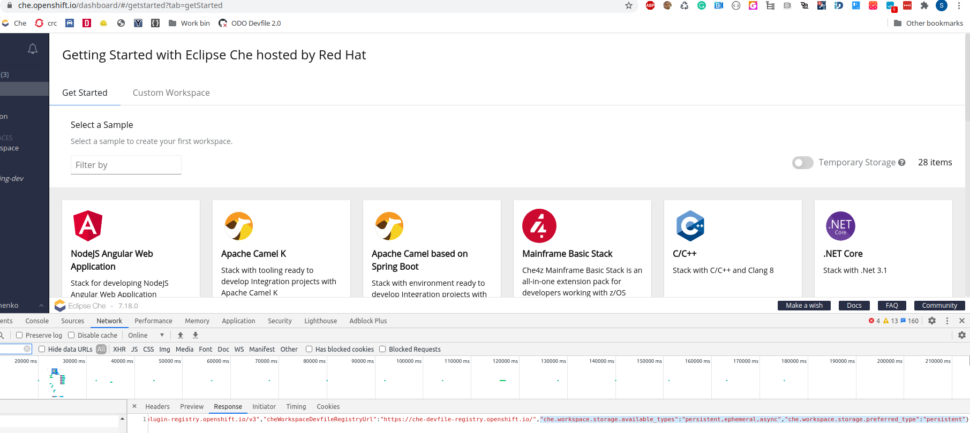Screen dimensions: 970x433
Task: Click the export HAR download icon
Action: pos(195,335)
